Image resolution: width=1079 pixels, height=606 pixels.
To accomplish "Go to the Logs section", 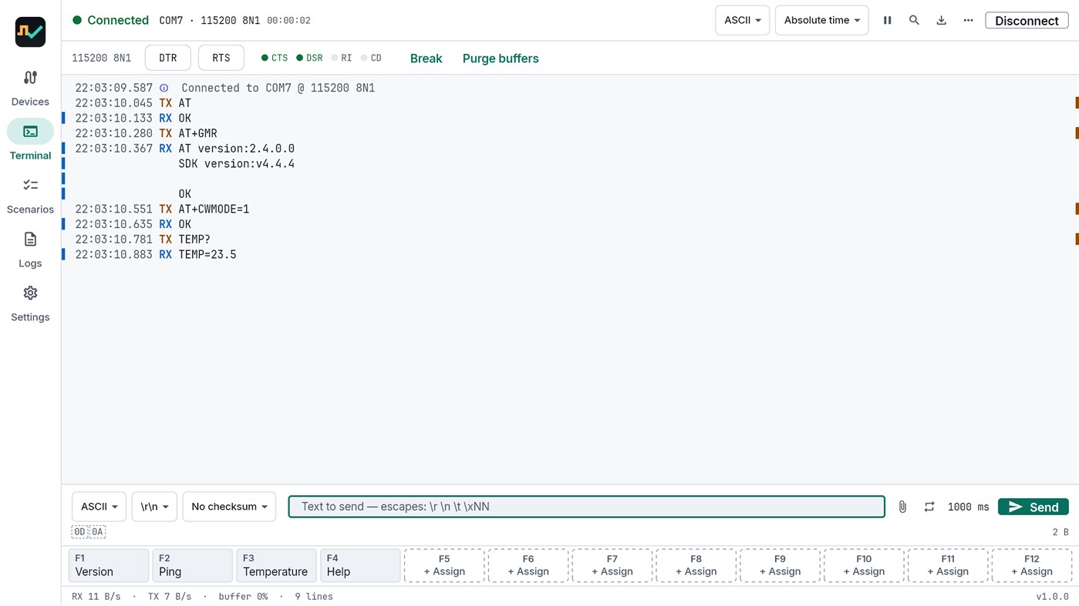I will [30, 249].
